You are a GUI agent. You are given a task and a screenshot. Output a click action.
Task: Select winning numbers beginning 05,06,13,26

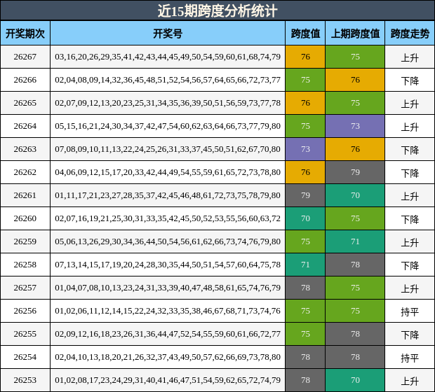click(x=168, y=241)
